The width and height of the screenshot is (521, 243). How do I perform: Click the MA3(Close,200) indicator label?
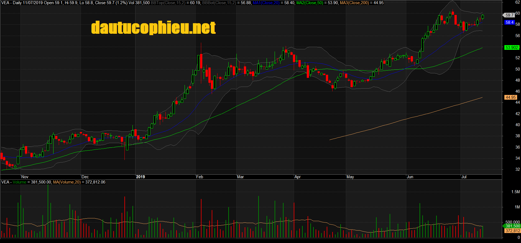[x=354, y=3]
